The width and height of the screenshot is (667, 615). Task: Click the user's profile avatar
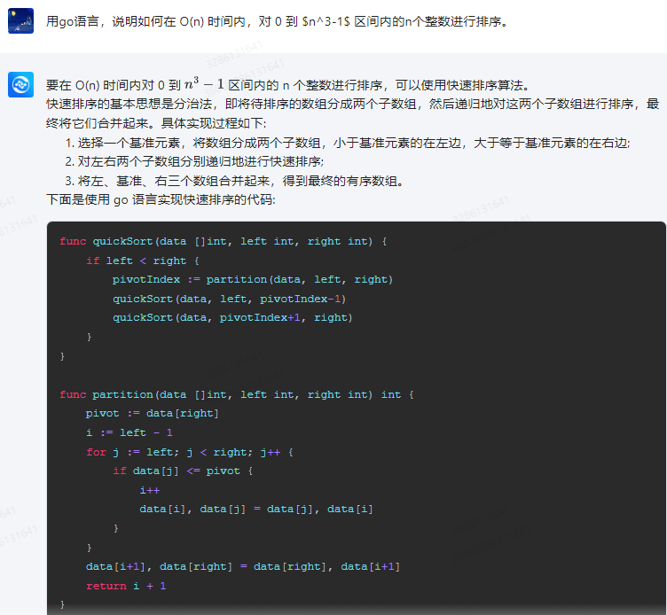(x=20, y=21)
